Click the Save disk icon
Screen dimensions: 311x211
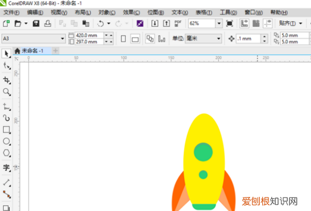click(x=36, y=24)
